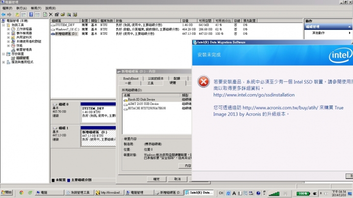Select 裝置管理員 in the console tree
Viewport: 353px width, 198px height.
24,49
